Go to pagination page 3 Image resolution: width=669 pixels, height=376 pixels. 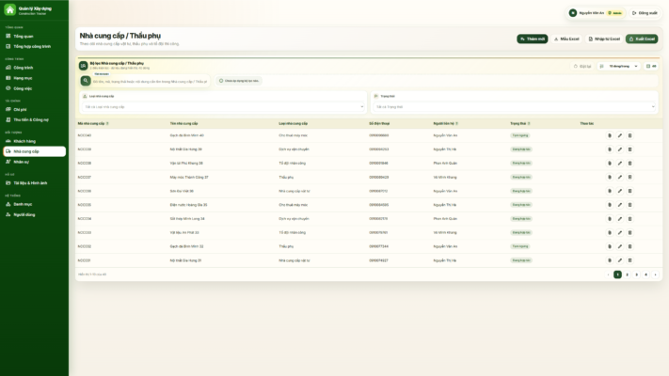click(637, 275)
